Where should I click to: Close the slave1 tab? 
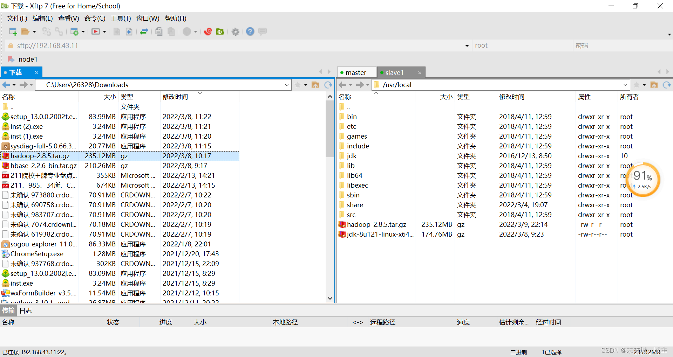click(420, 72)
